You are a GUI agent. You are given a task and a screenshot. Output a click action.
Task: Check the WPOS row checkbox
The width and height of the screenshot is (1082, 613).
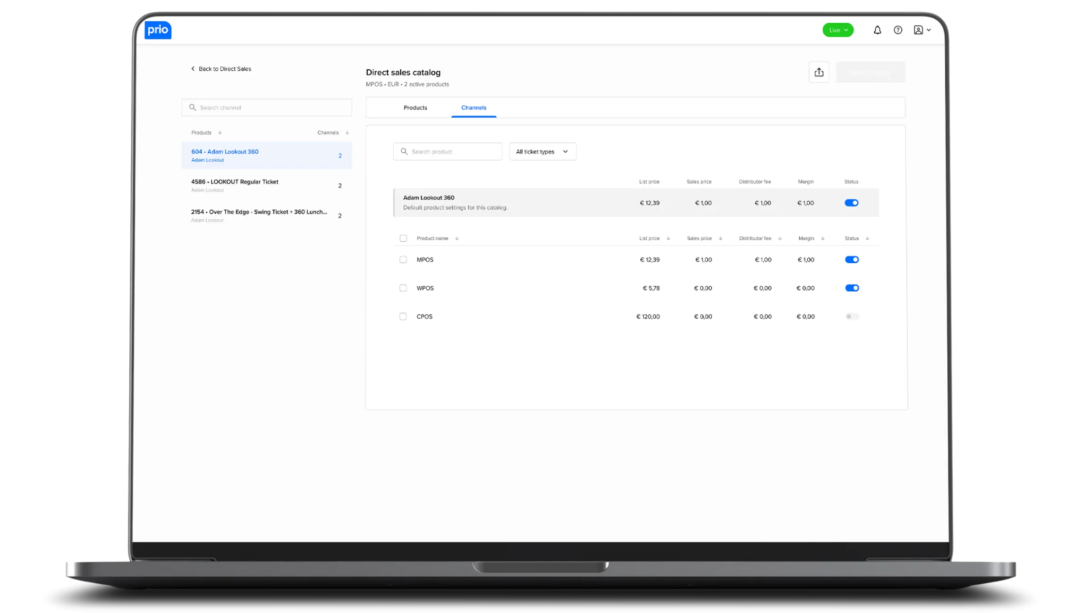click(x=403, y=288)
